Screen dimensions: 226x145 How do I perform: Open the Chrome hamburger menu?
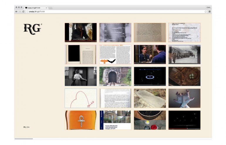tap(210, 11)
